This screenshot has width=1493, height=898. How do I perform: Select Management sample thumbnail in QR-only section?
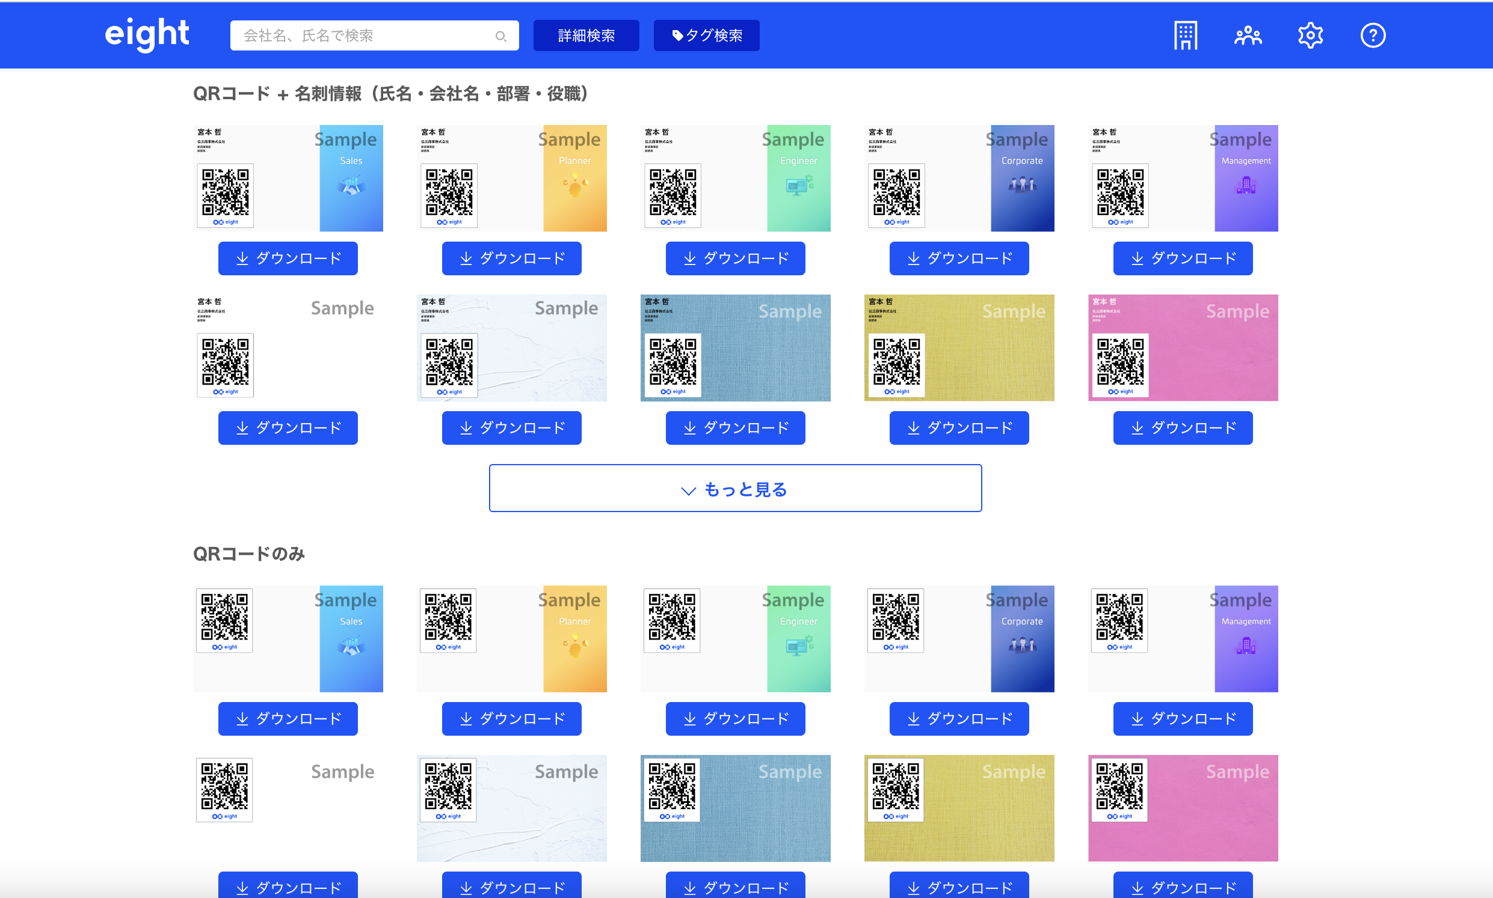coord(1183,638)
